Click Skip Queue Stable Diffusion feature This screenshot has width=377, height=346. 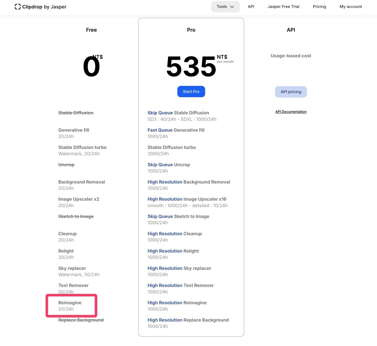178,113
